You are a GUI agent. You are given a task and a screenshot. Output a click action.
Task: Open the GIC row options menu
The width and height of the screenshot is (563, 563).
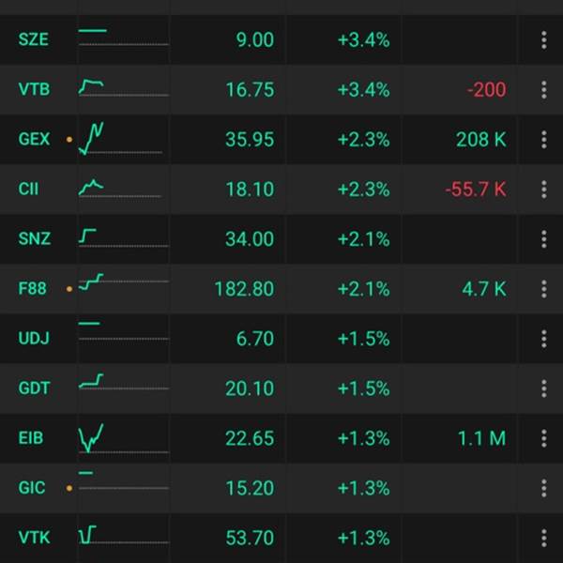click(x=543, y=488)
